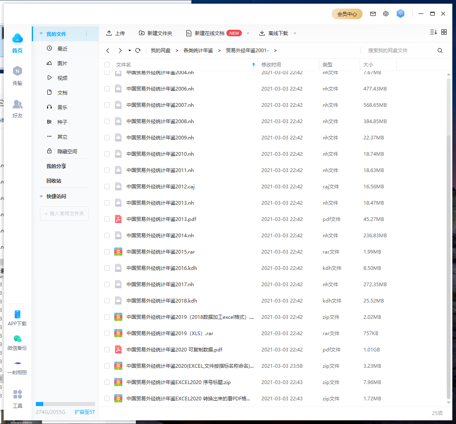This screenshot has height=424, width=456.
Task: Click PDF icon of 2020 可复制数据.pdf
Action: point(118,349)
